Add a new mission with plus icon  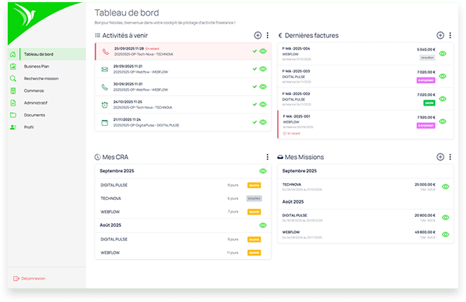point(440,157)
